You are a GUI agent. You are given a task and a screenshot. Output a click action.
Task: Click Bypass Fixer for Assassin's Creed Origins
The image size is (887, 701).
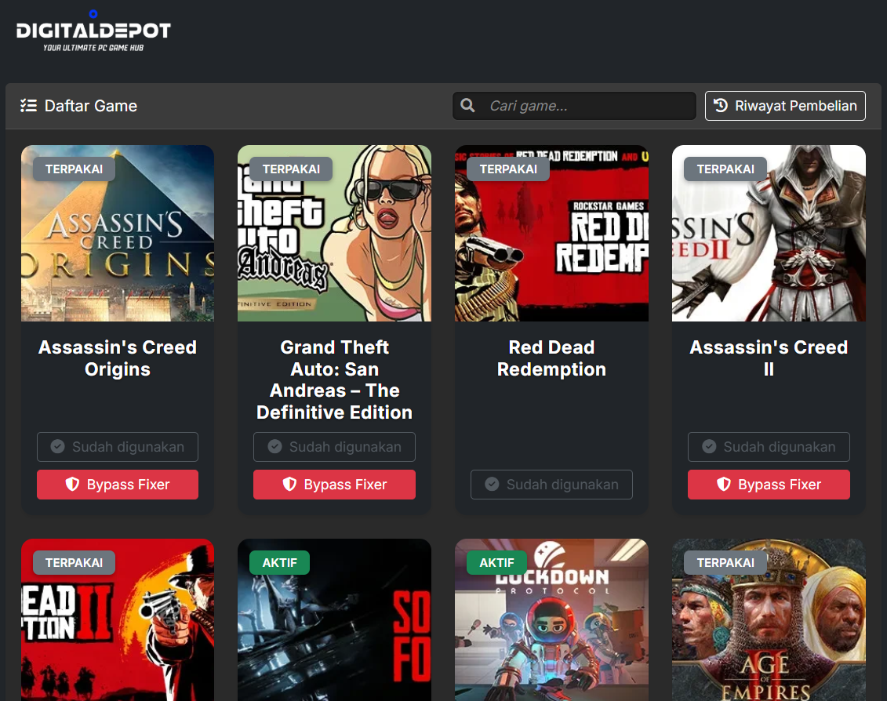tap(118, 485)
